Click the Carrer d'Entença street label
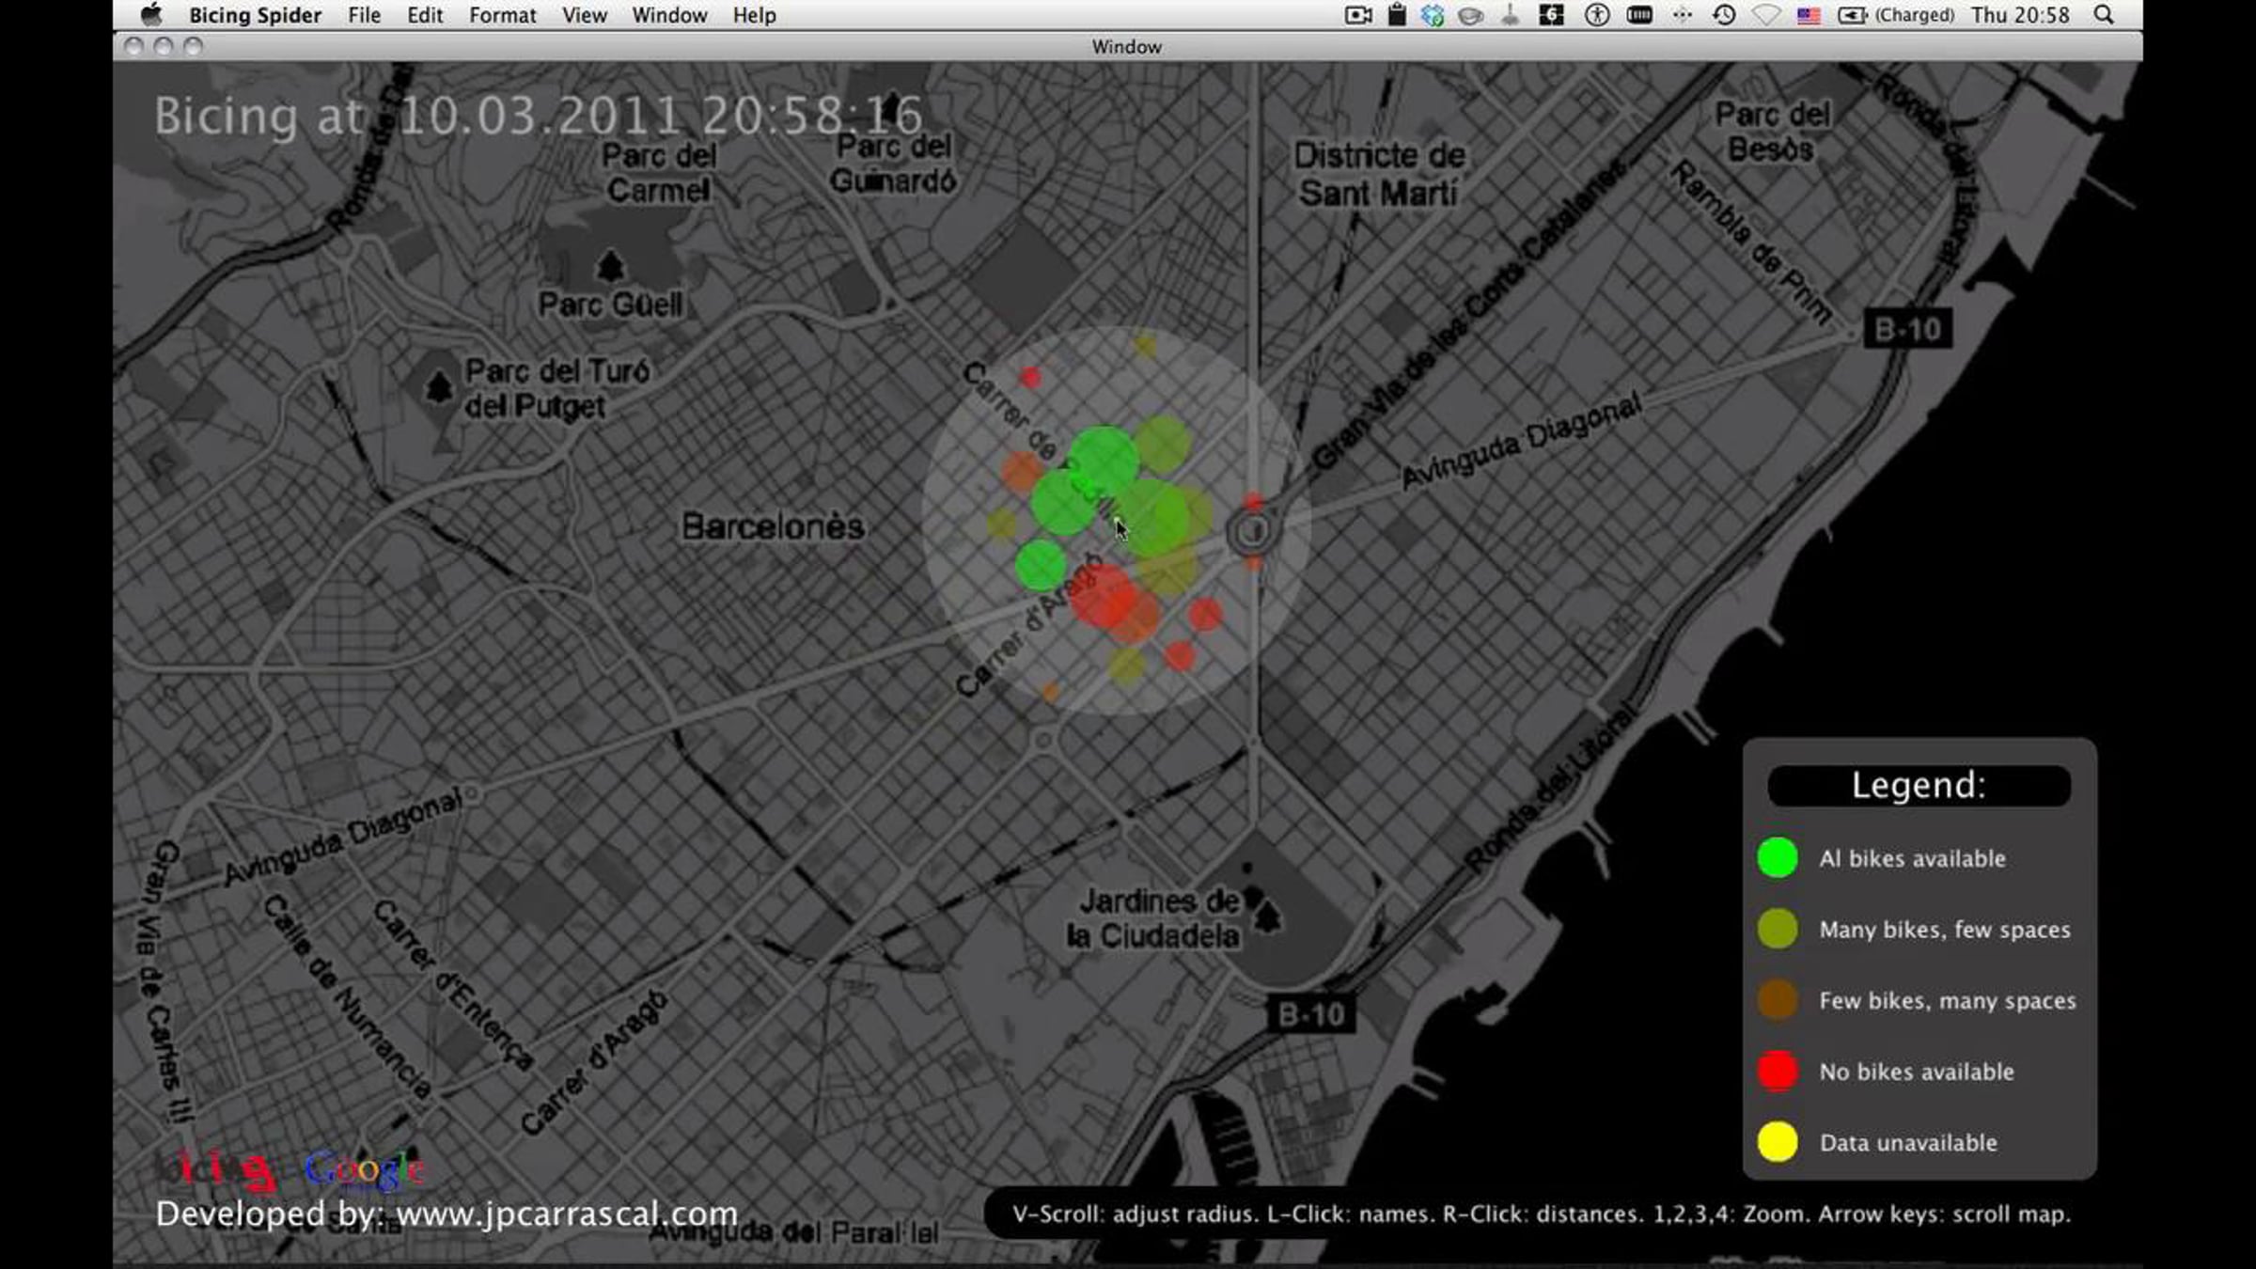Screen dimensions: 2256x1269 point(453,984)
